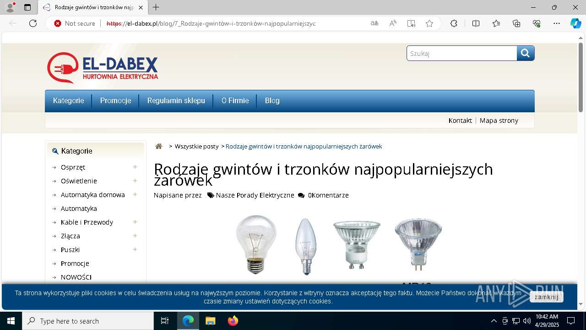586x330 pixels.
Task: Open Windows Start menu
Action: [11, 321]
